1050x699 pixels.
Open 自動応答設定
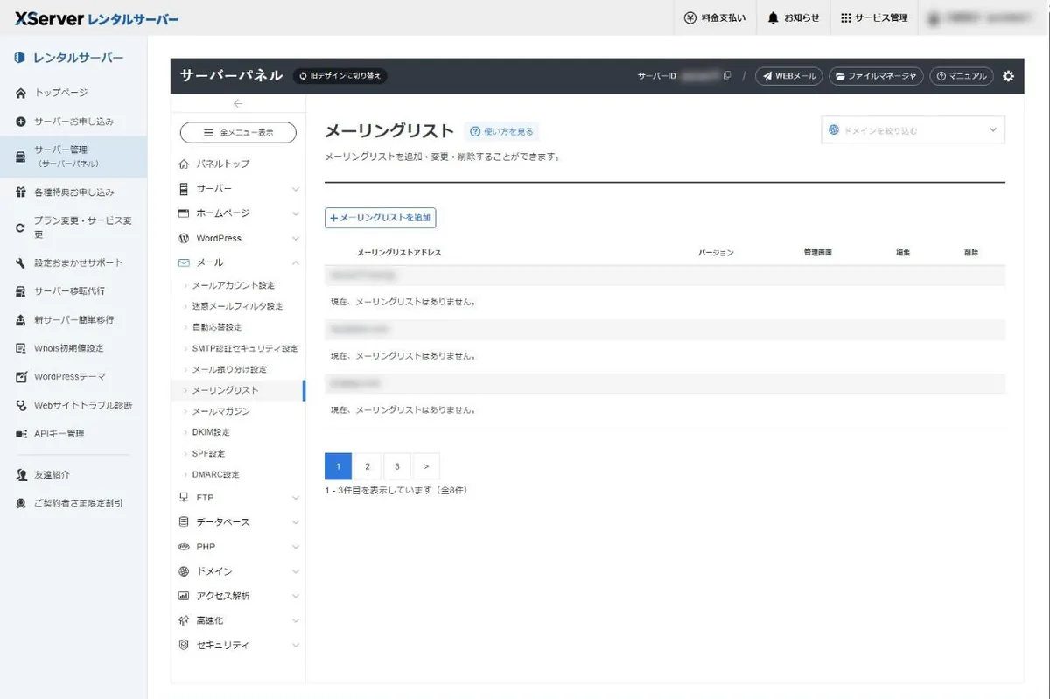coord(217,327)
